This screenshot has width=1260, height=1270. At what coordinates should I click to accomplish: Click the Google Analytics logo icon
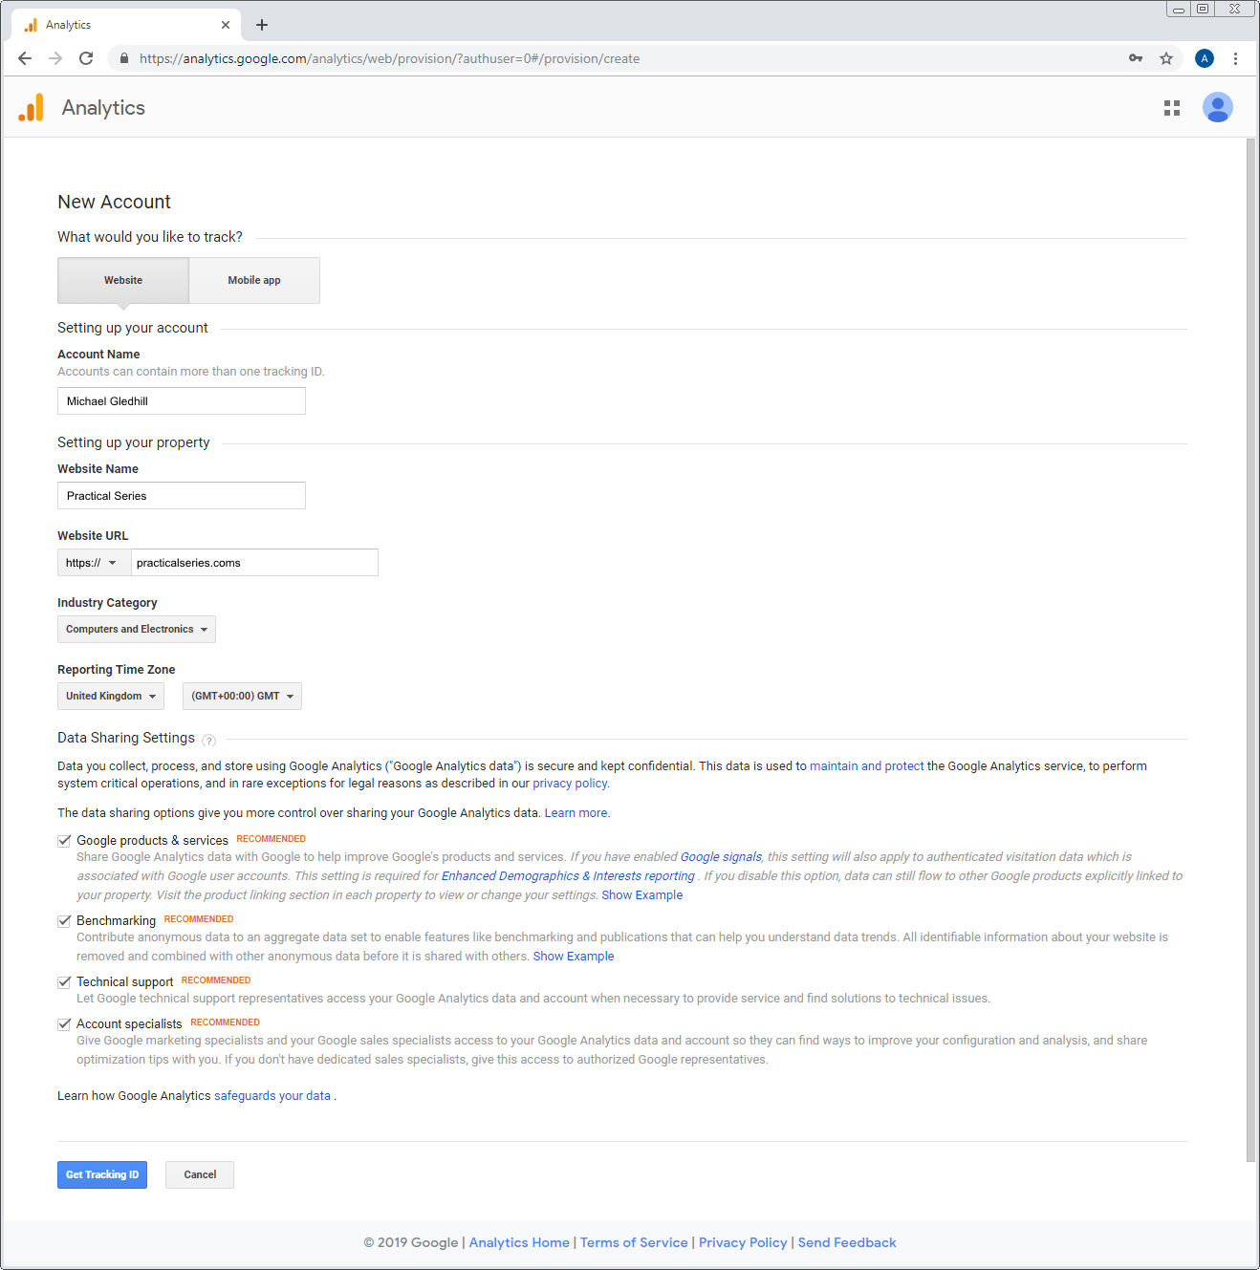coord(32,107)
